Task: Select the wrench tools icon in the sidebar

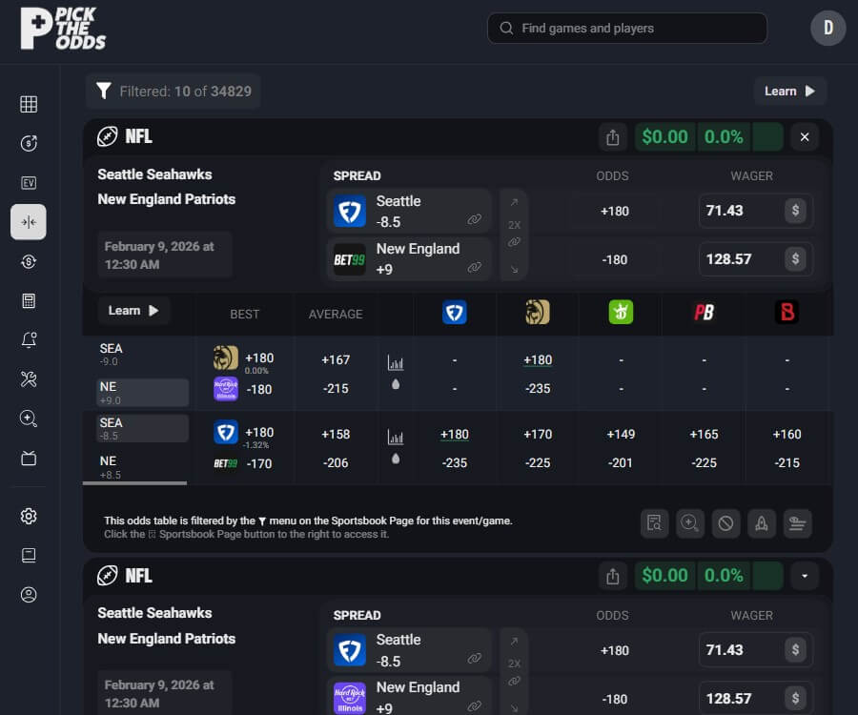Action: click(x=29, y=378)
